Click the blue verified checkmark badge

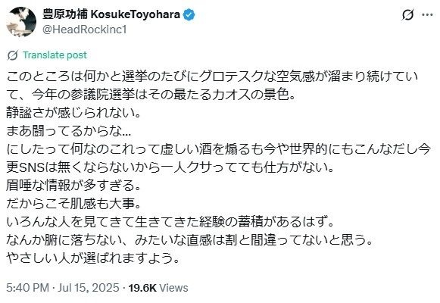pos(189,14)
